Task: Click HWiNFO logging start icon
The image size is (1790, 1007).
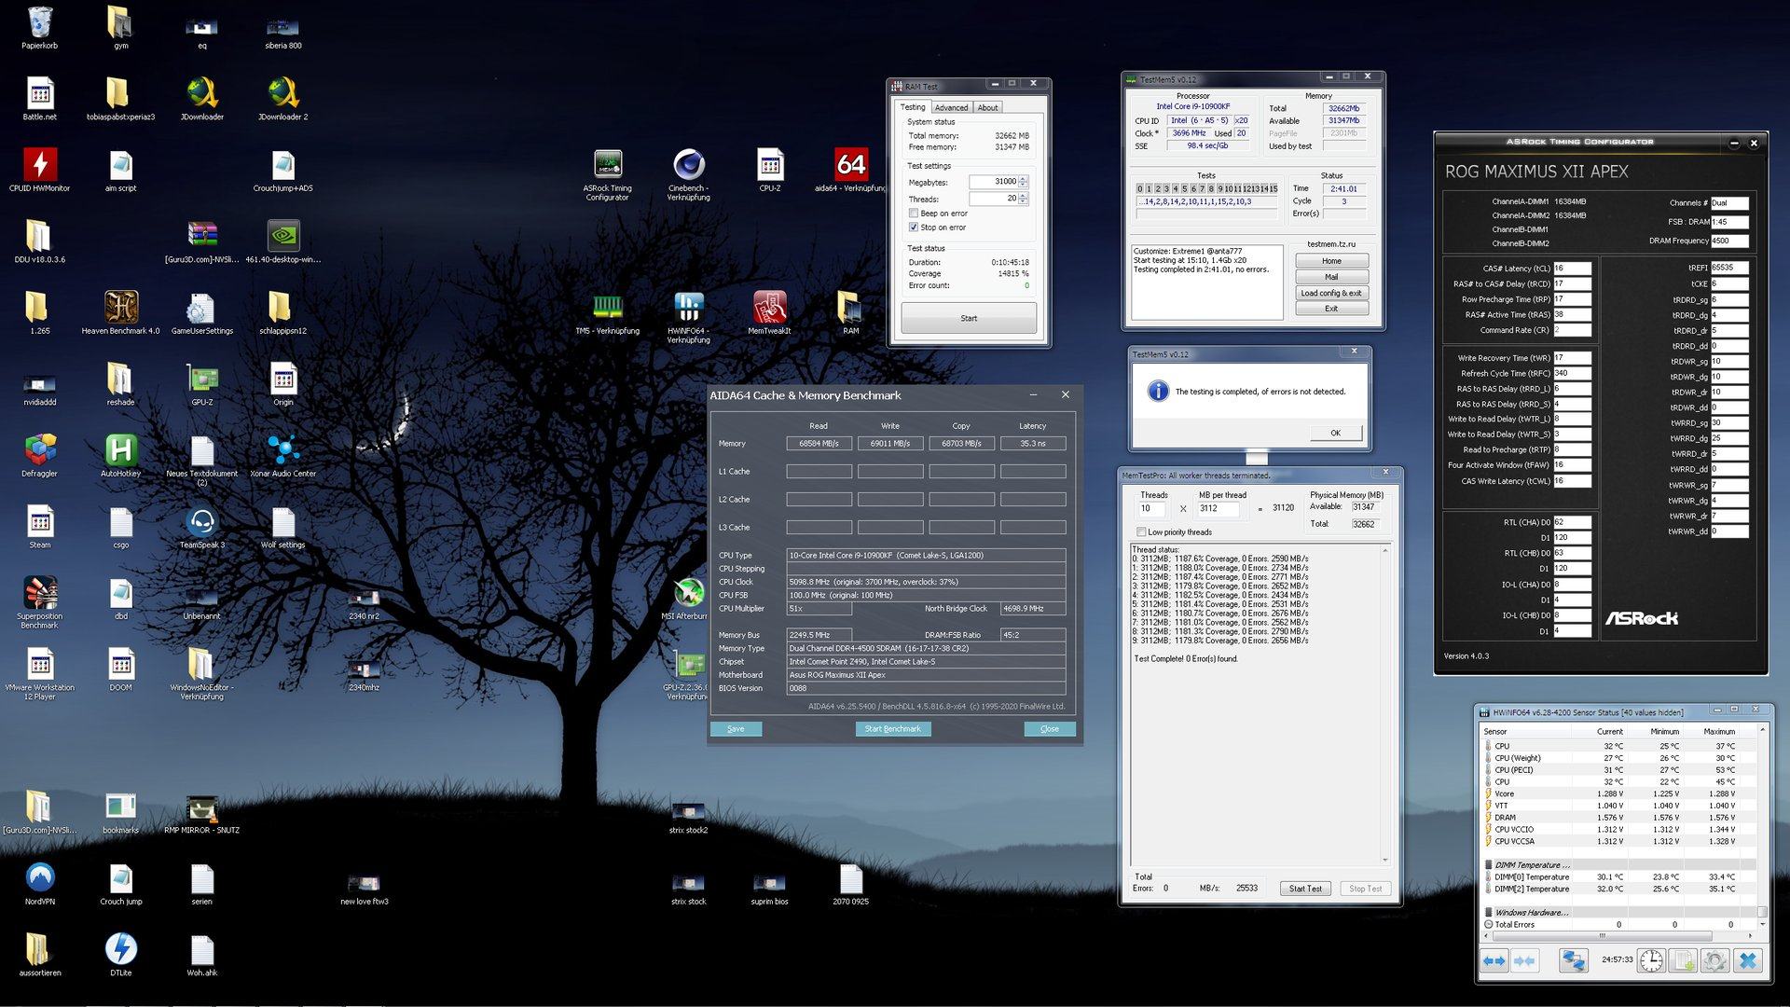Action: click(x=1684, y=961)
